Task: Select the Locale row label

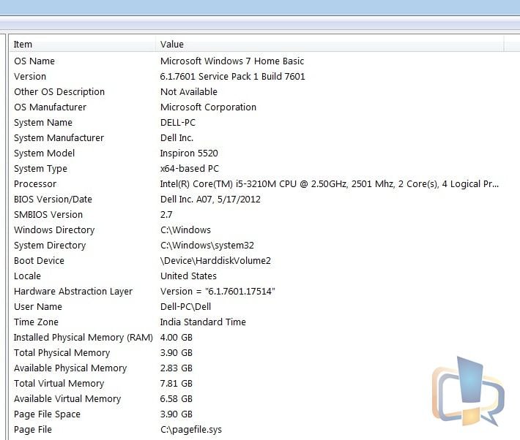Action: click(x=27, y=276)
